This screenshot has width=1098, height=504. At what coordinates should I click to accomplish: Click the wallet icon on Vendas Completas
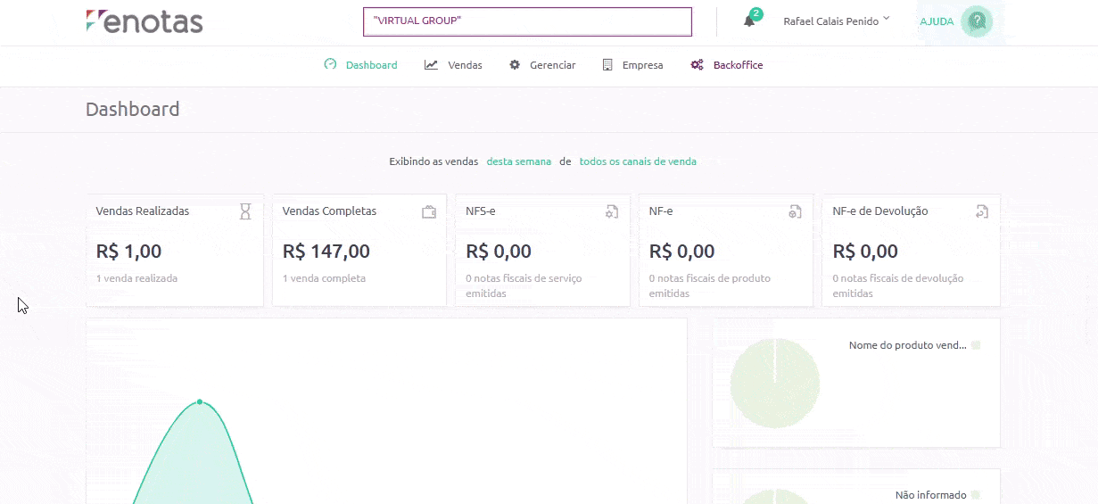[x=429, y=211]
